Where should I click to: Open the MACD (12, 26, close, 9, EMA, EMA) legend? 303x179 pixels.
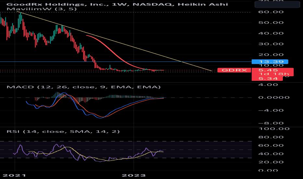(84, 87)
